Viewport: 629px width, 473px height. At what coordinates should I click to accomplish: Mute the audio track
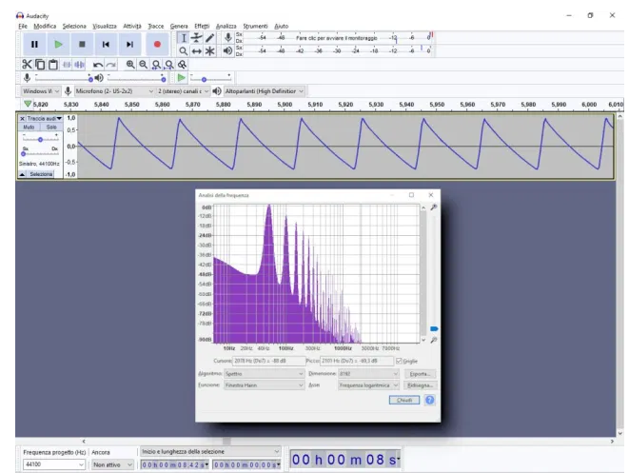[x=29, y=127]
